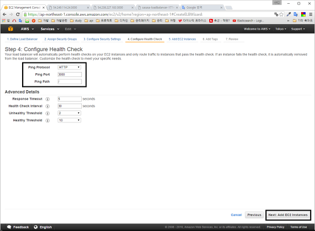The height and width of the screenshot is (231, 315).
Task: Open the Healthy Threshold dropdown
Action: coord(69,120)
